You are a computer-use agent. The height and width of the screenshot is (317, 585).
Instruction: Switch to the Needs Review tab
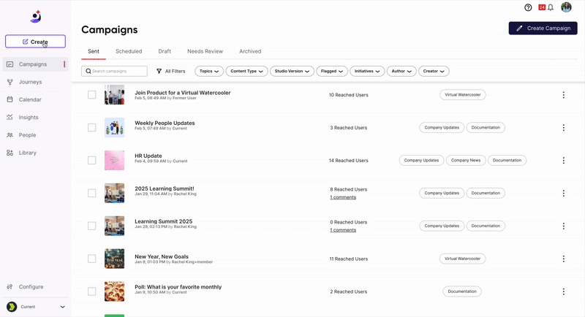[205, 51]
